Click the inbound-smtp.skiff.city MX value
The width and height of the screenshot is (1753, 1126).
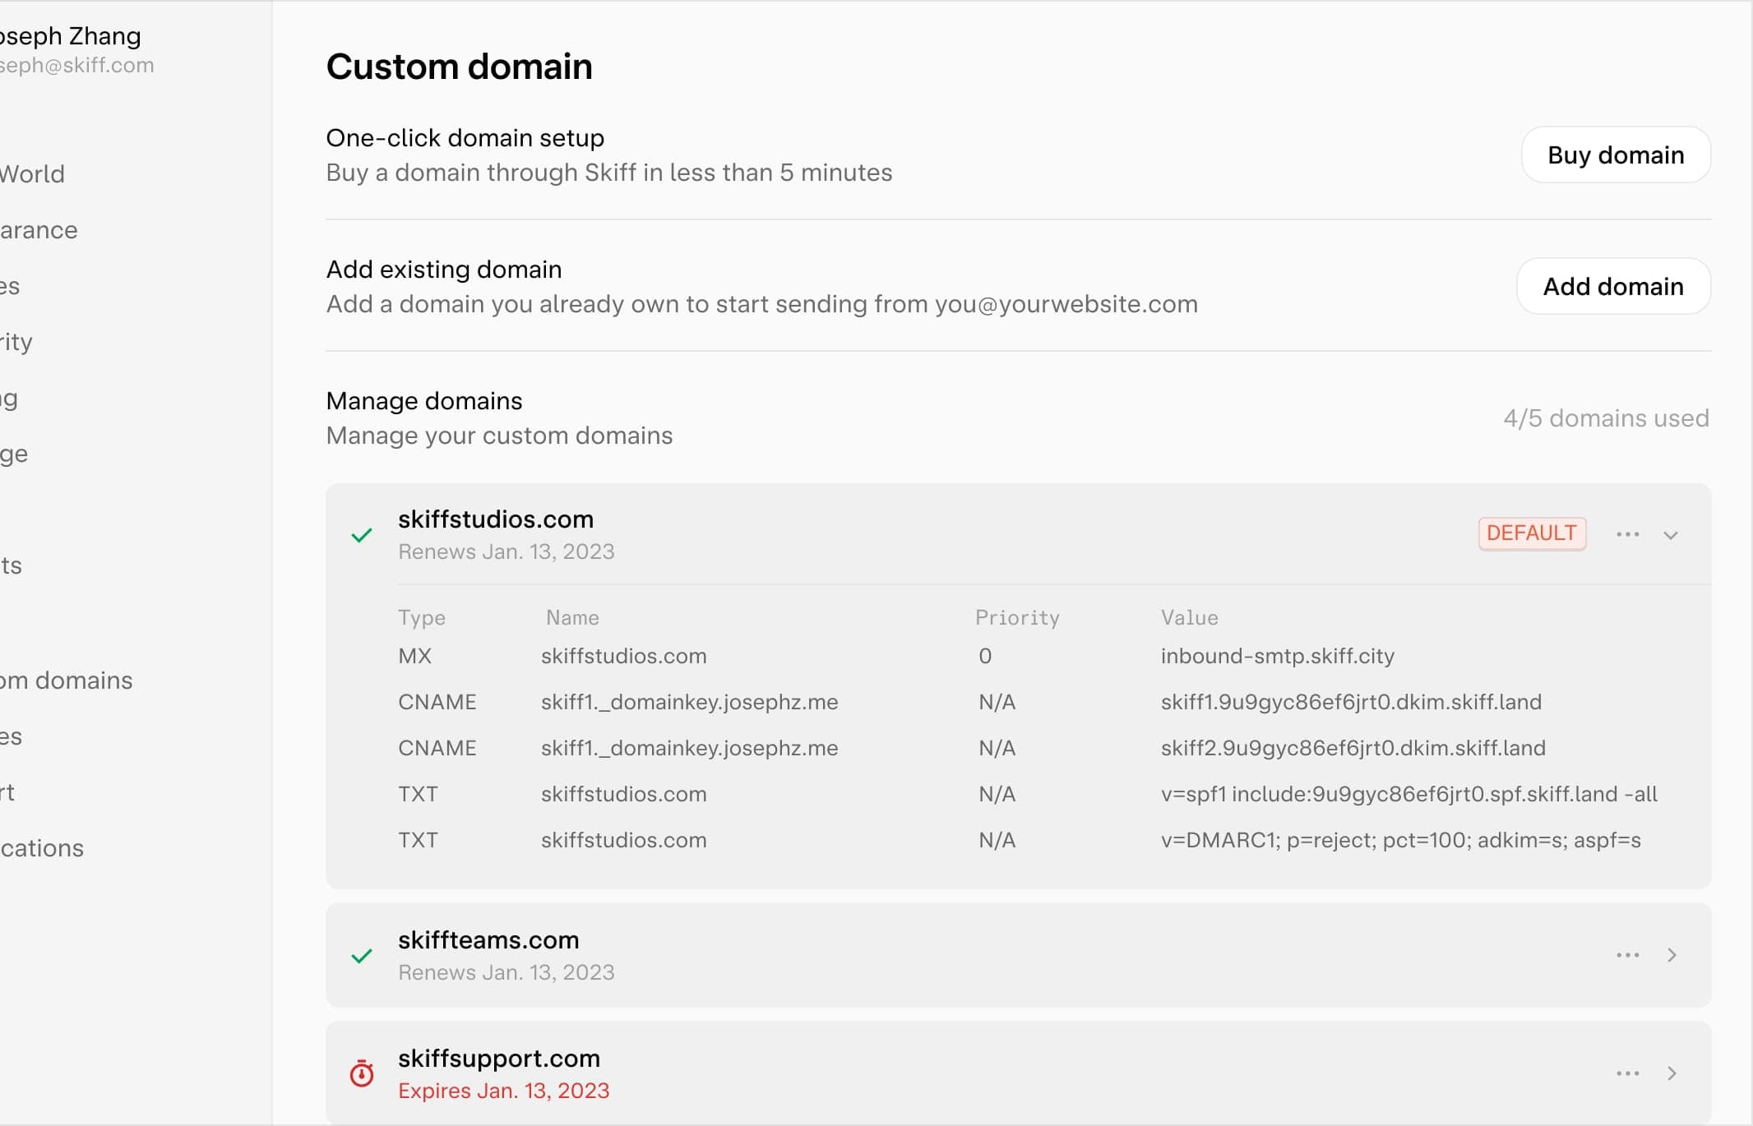point(1278,656)
